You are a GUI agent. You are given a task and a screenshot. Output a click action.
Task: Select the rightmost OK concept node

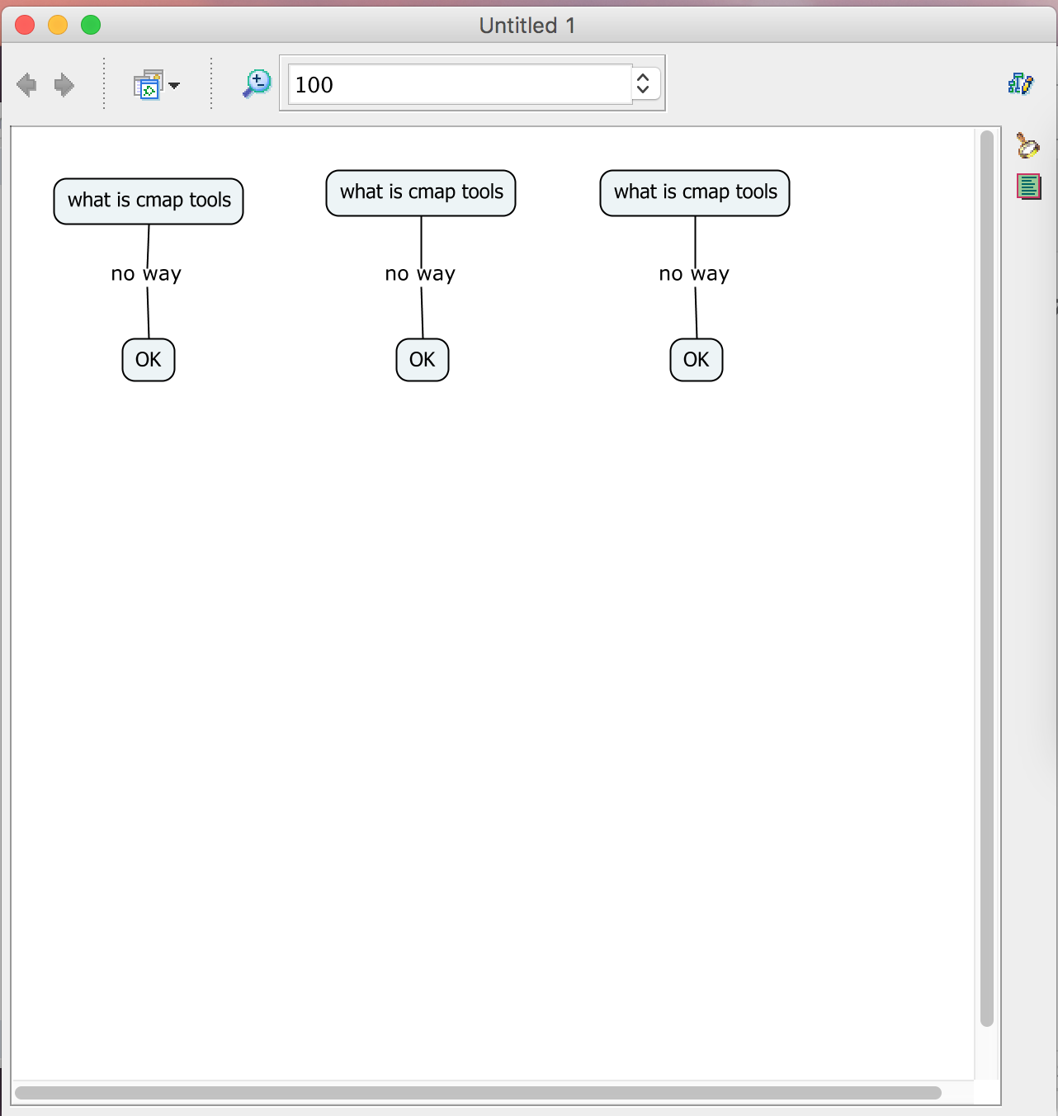[x=697, y=360]
